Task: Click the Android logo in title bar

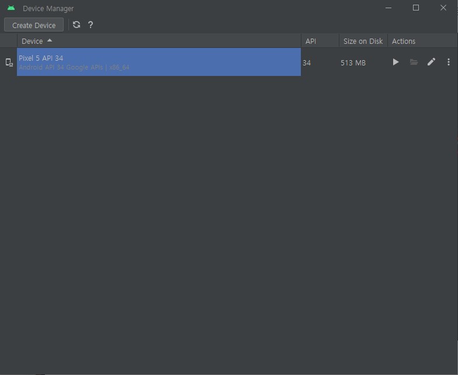Action: tap(11, 8)
